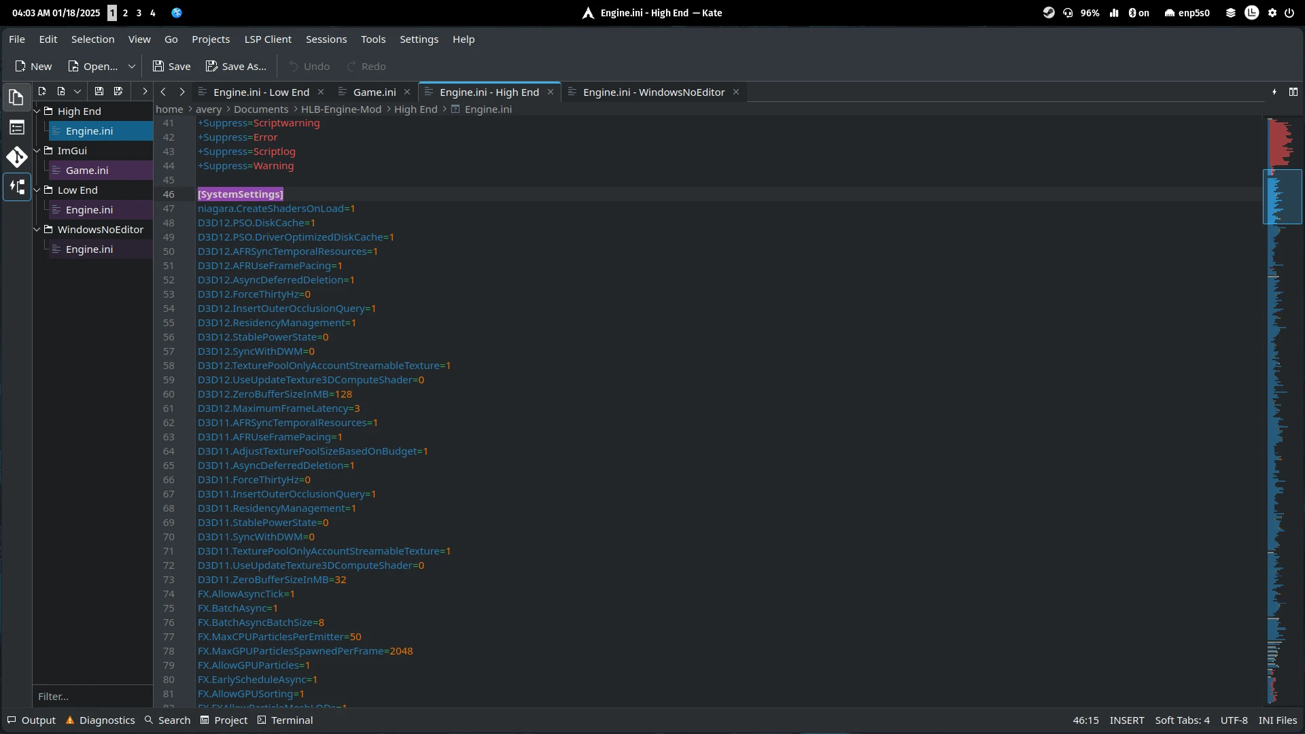Click the scrollbar minimap on right edge
The height and width of the screenshot is (734, 1305).
click(x=1281, y=408)
